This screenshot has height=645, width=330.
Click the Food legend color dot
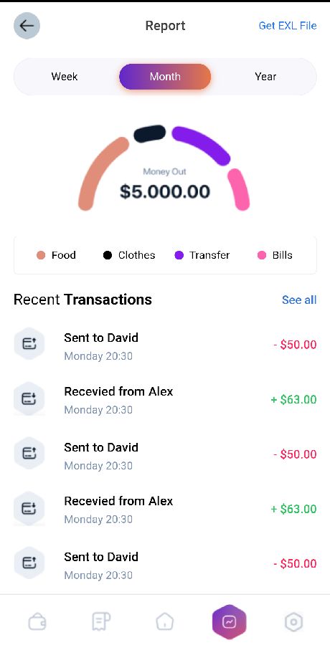click(x=41, y=255)
